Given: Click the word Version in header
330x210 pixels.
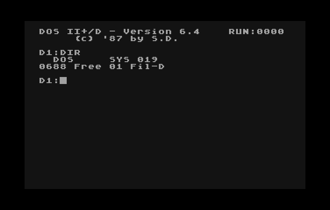Looking at the screenshot, I should [147, 31].
